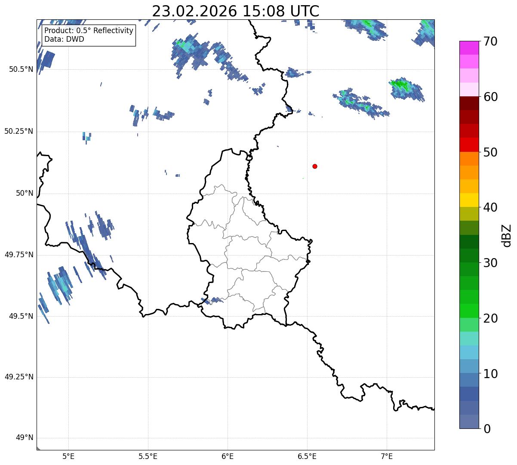Click the longitude label 7°E
Viewport: 517px width, 465px height.
point(387,456)
